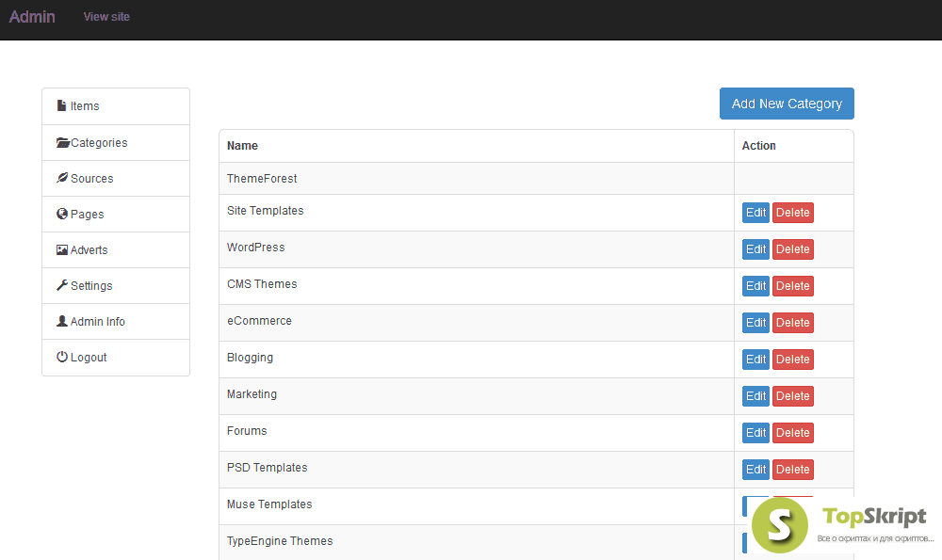Click the Sources leaf icon
Viewport: 942px width, 560px height.
(x=62, y=178)
